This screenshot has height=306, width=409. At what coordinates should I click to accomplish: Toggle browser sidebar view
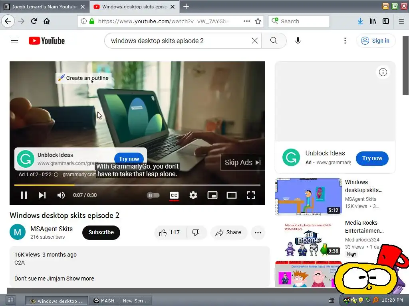coord(386,21)
